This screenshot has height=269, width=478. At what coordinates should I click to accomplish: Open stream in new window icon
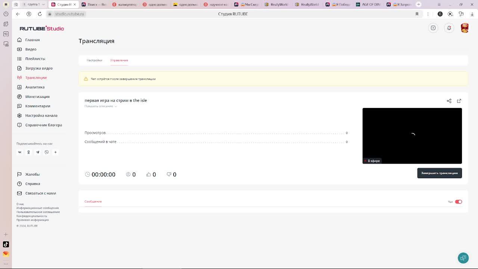459,101
